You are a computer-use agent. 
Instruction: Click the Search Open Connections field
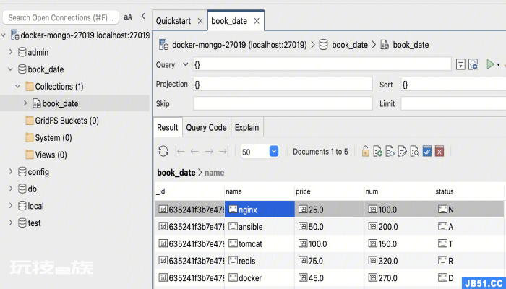[x=61, y=17]
